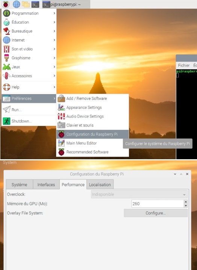This screenshot has width=197, height=270.
Task: Click the Shutdown exit-man icon
Action: point(6,121)
